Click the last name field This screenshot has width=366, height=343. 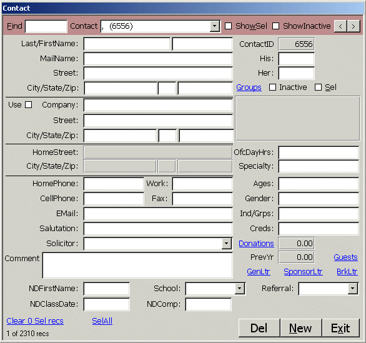[127, 44]
